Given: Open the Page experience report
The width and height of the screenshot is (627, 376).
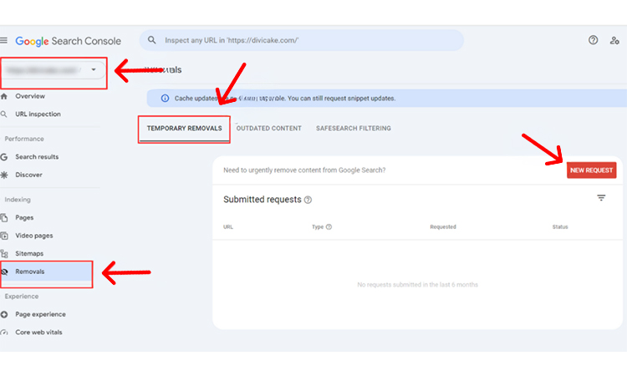Looking at the screenshot, I should 40,314.
